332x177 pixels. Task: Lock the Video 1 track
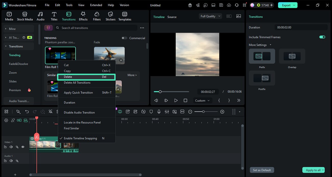[x=5, y=147]
